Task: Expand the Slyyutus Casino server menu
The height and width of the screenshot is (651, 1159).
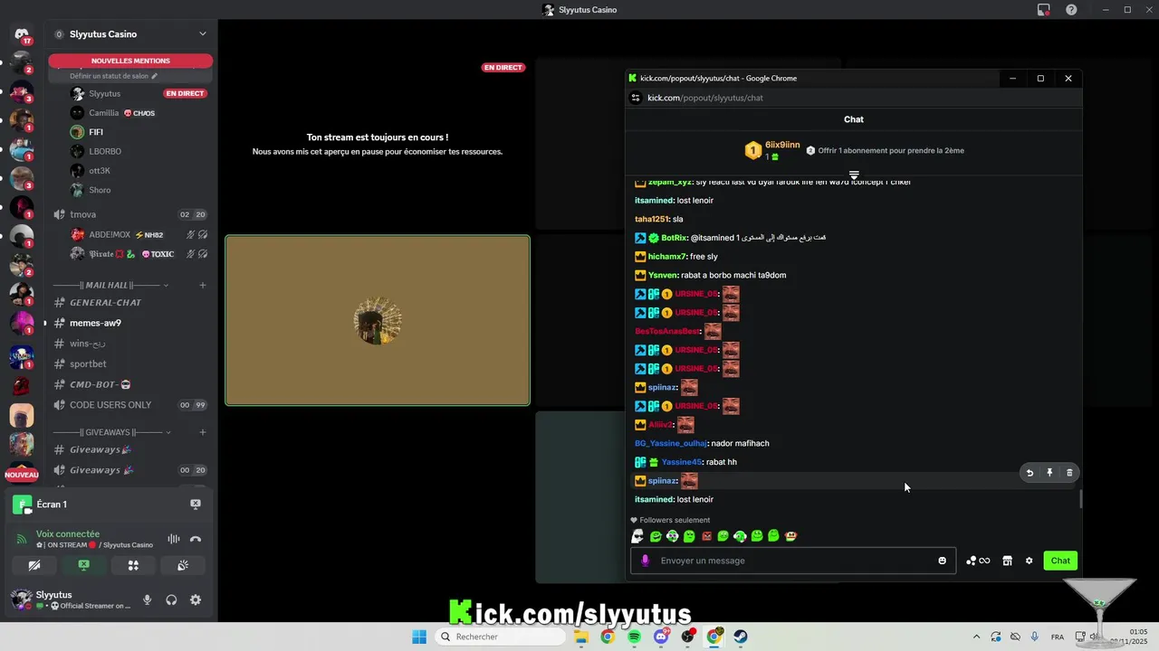Action: [203, 34]
